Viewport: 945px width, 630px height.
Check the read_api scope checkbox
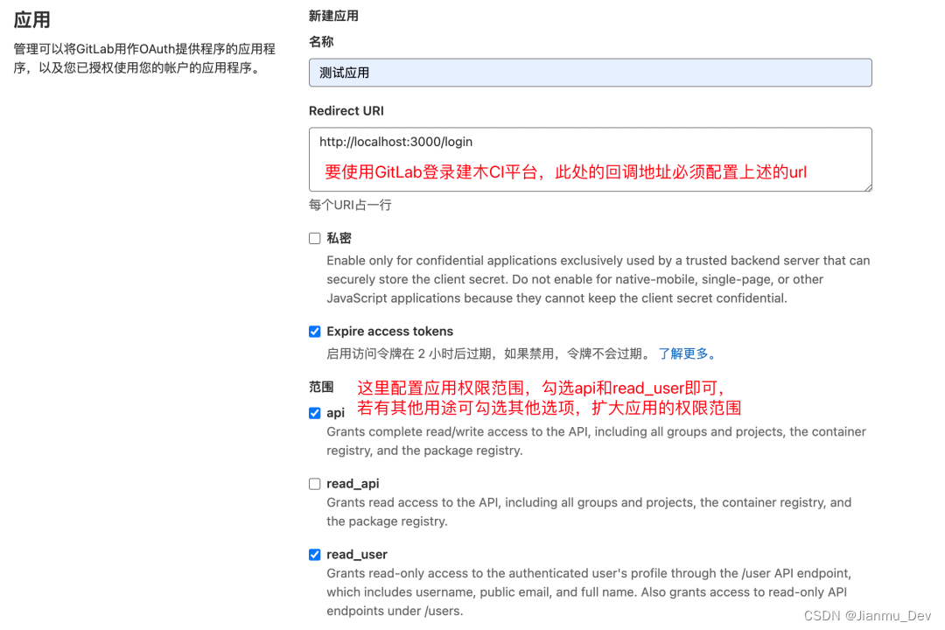click(314, 483)
